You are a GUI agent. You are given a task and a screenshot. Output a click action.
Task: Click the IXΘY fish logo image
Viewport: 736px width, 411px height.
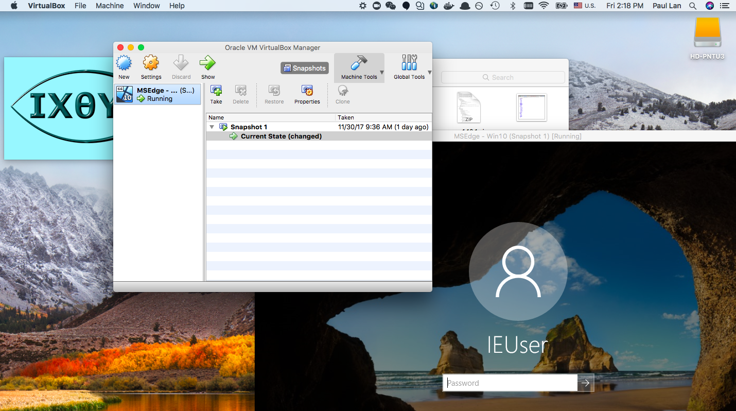click(59, 108)
